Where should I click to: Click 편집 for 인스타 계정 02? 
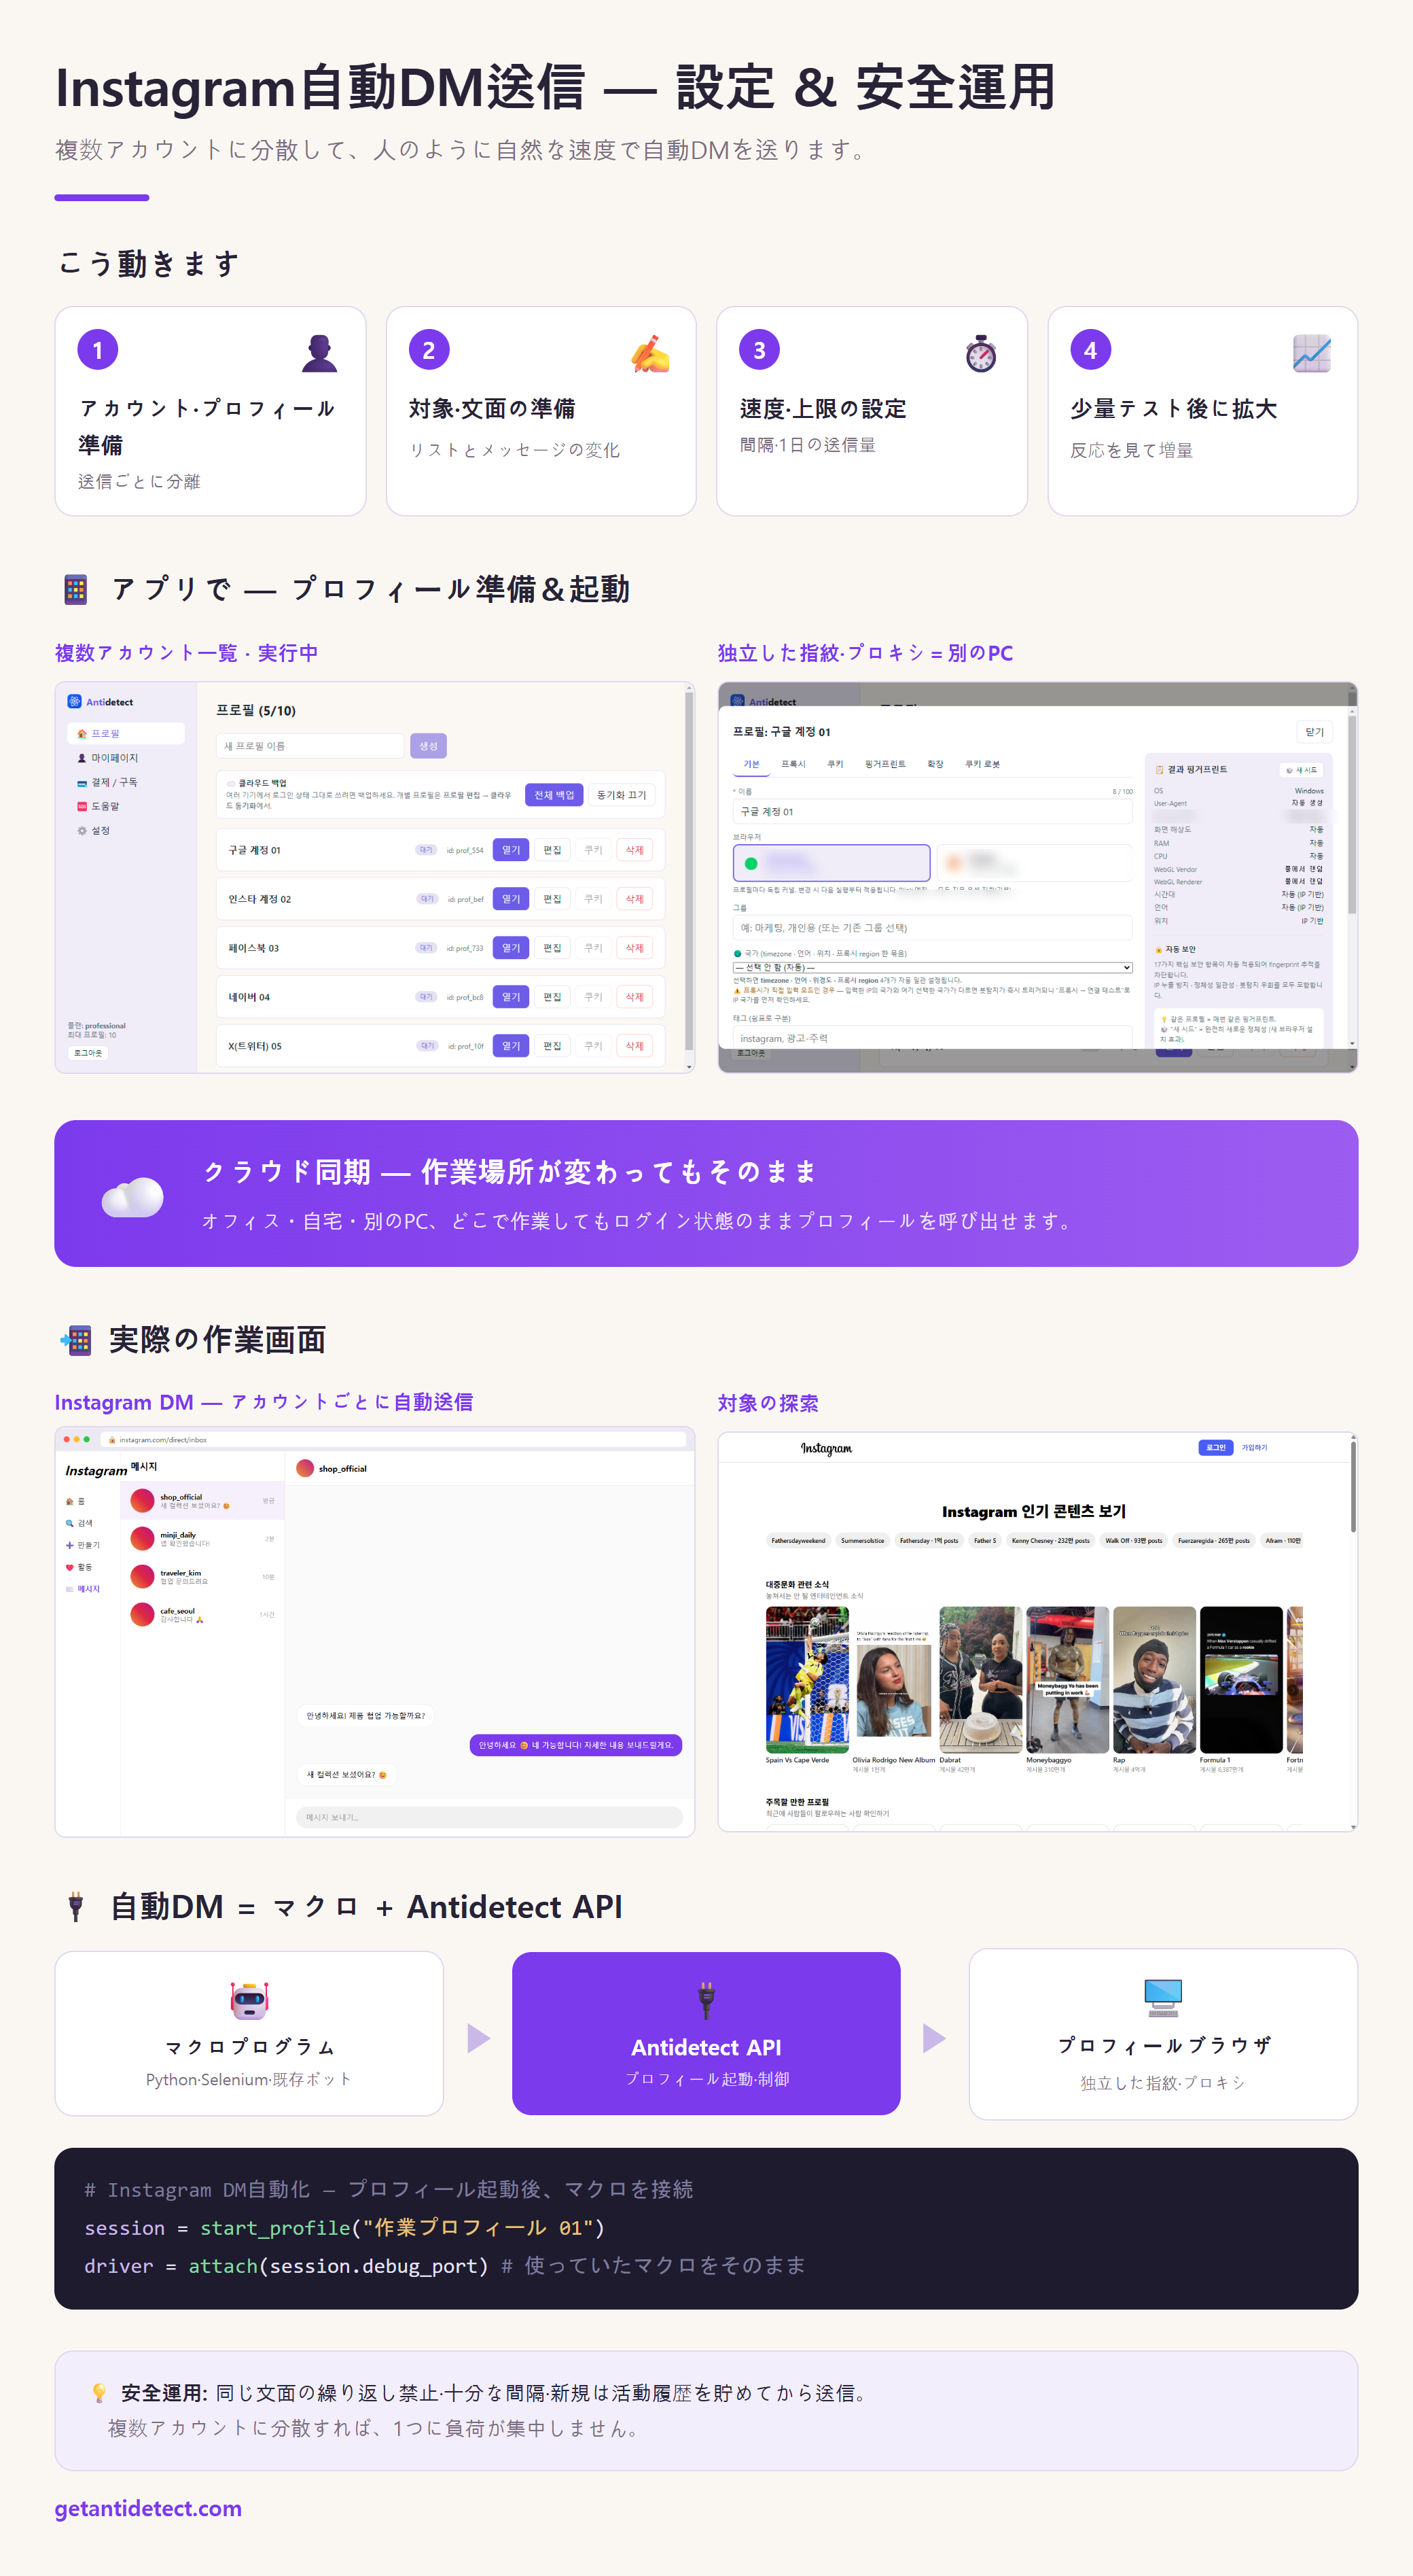(x=552, y=899)
